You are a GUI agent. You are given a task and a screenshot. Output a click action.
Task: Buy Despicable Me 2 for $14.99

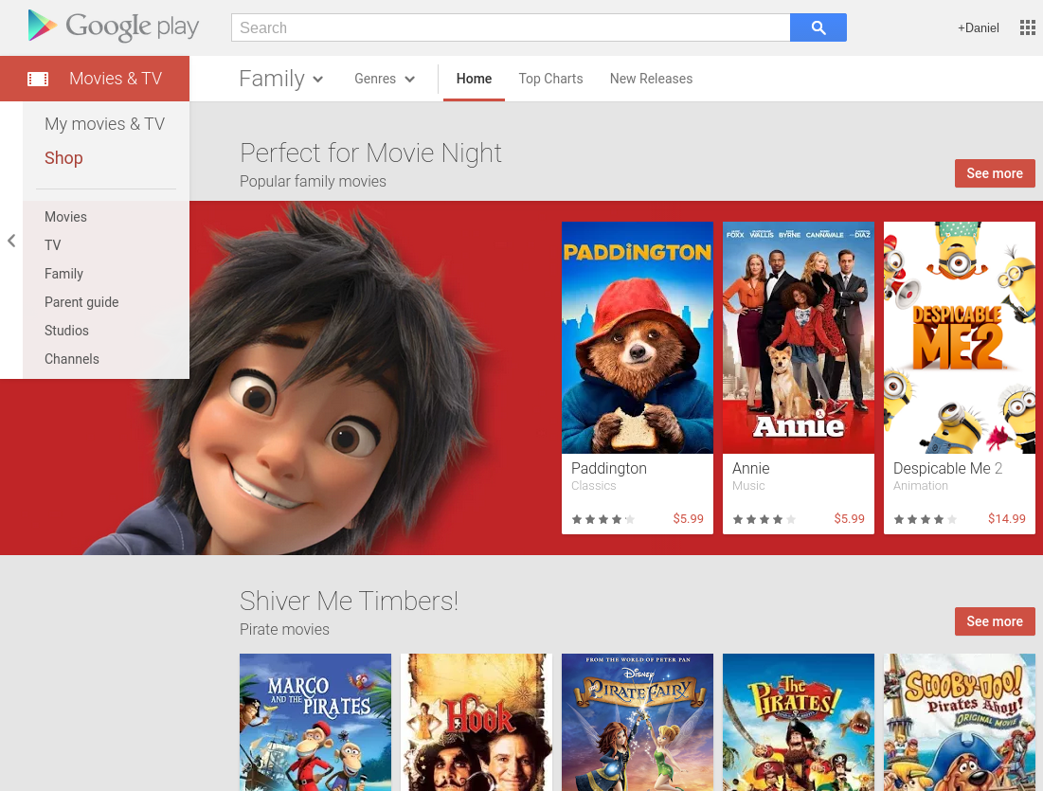[1006, 519]
